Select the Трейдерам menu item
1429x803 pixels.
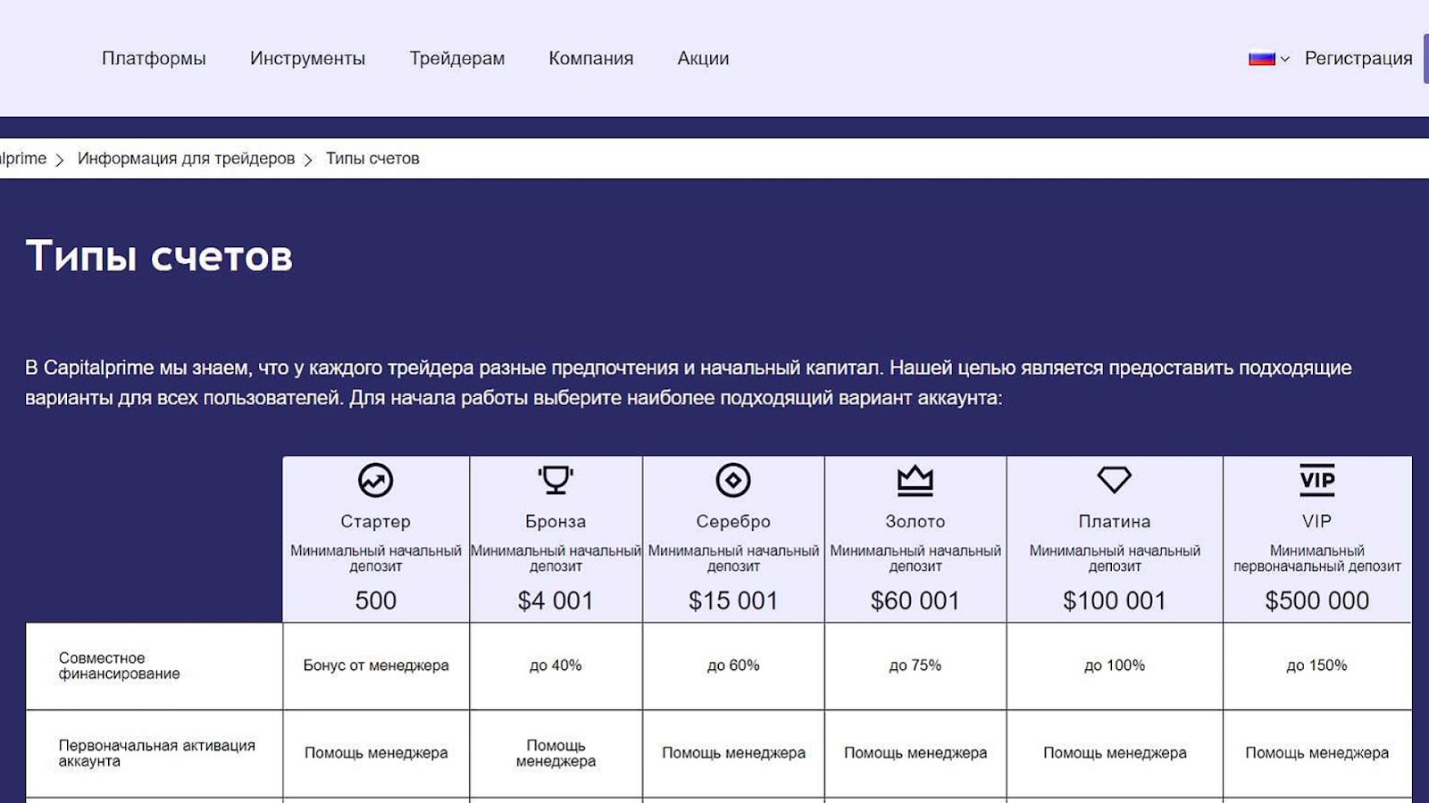pos(457,58)
